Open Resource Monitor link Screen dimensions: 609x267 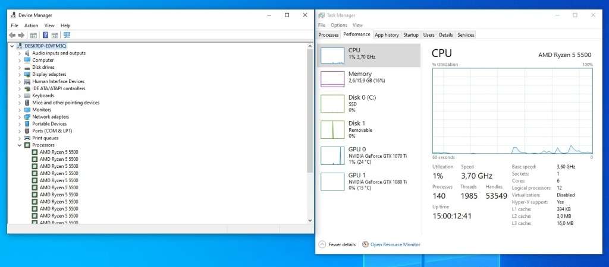pyautogui.click(x=395, y=244)
